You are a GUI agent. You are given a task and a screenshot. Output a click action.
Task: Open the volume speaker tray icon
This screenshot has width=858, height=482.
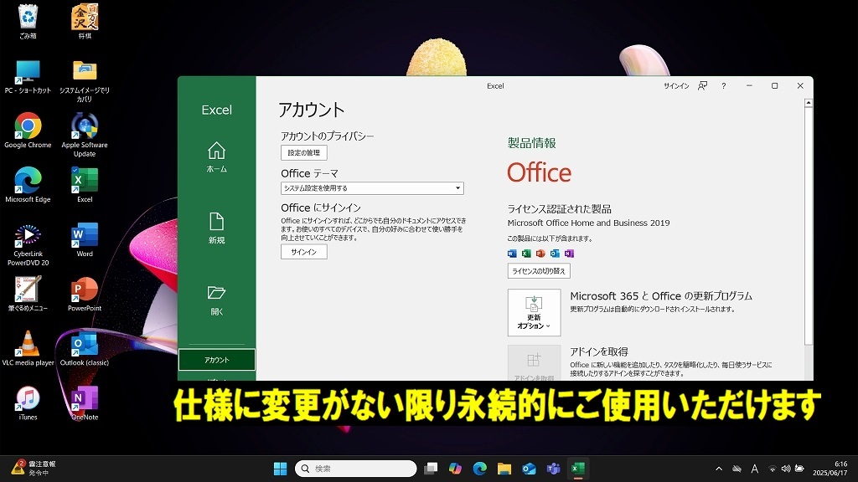point(786,469)
